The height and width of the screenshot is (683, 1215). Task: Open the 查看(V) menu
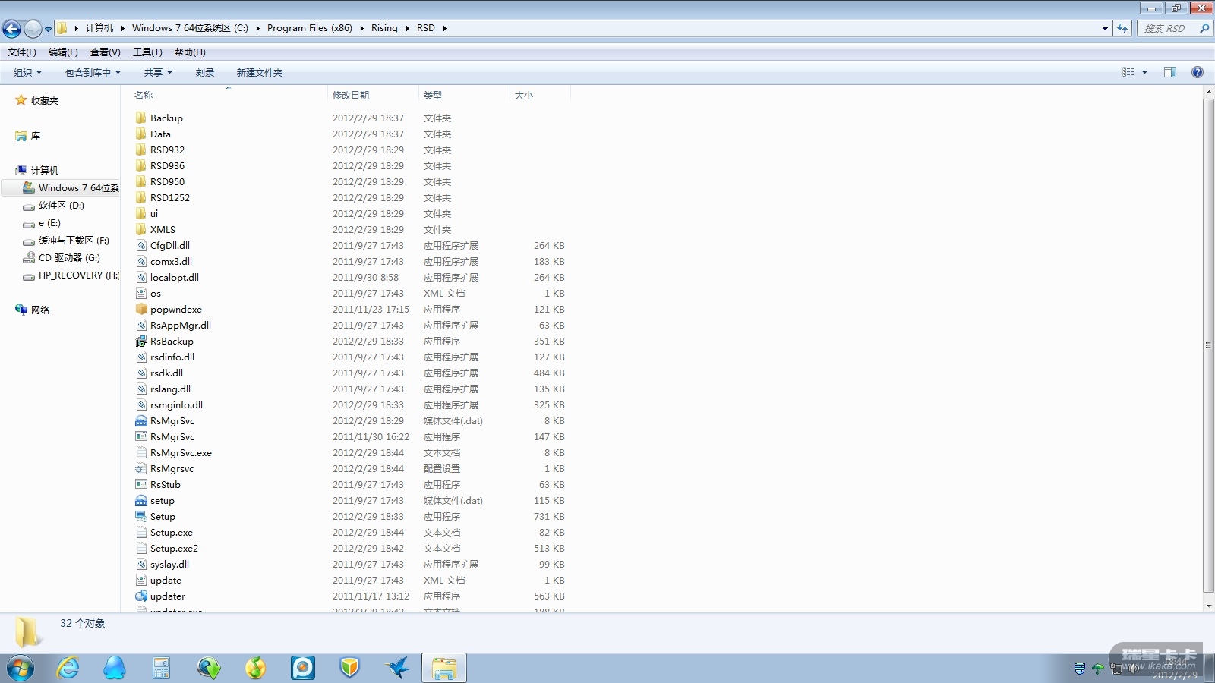pos(105,52)
